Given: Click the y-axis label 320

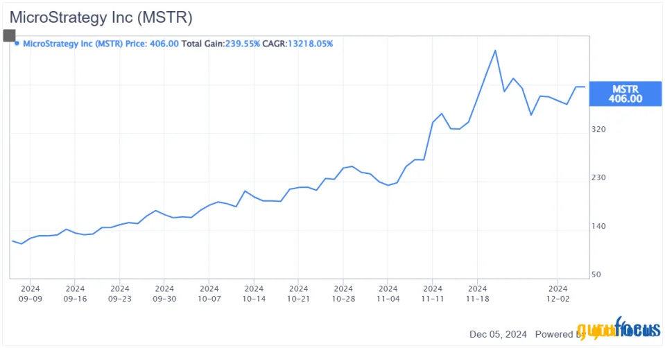Looking at the screenshot, I should 598,129.
